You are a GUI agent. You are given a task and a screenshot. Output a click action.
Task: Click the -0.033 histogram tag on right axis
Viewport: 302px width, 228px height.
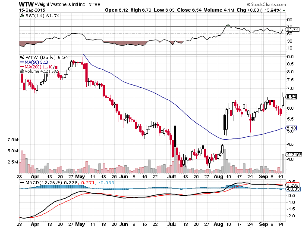[x=293, y=189]
